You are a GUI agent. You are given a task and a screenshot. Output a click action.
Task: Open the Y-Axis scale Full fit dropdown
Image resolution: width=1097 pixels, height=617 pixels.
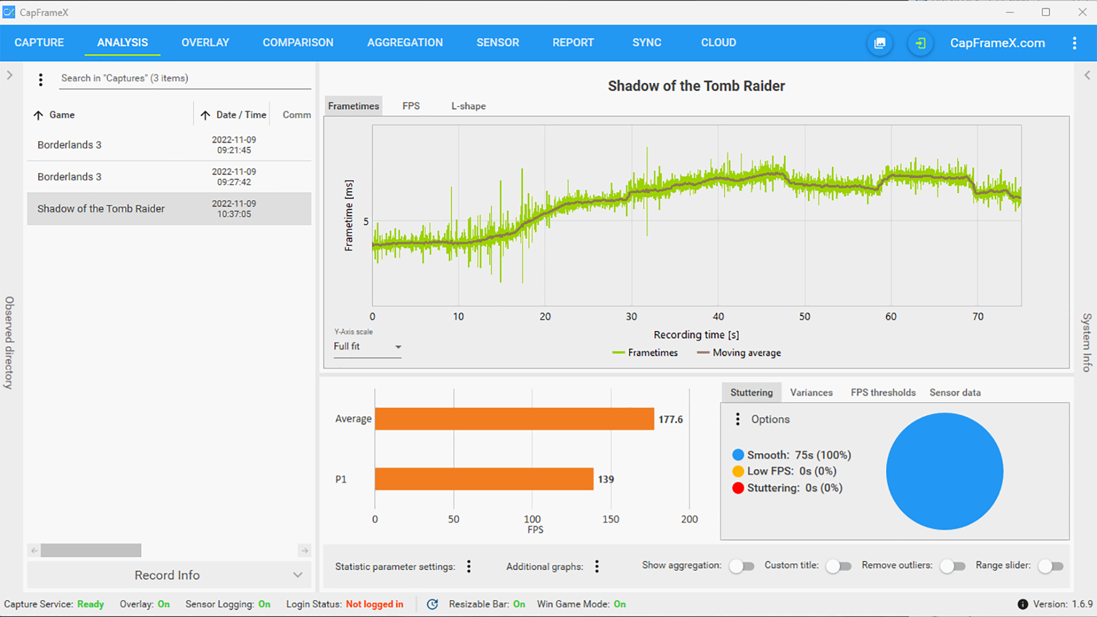pos(367,347)
